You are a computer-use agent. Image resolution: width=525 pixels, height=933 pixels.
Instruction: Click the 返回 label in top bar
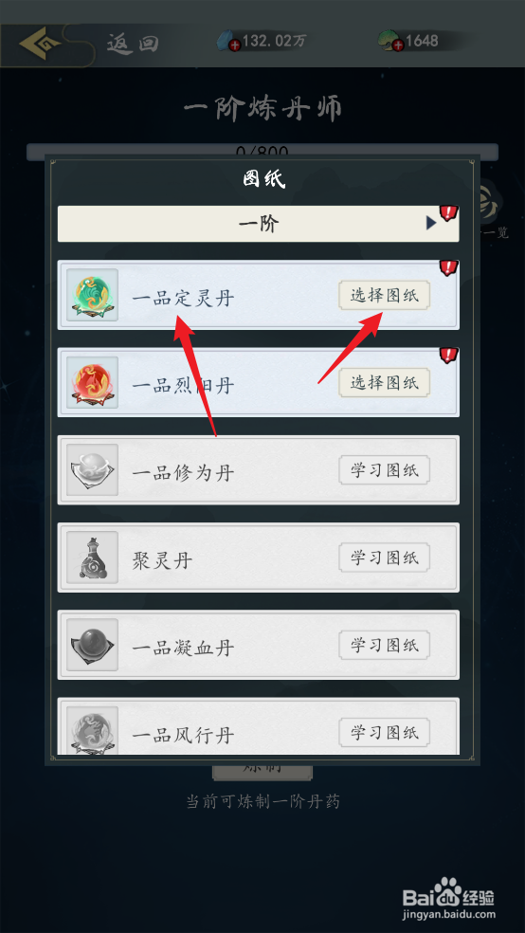point(133,44)
